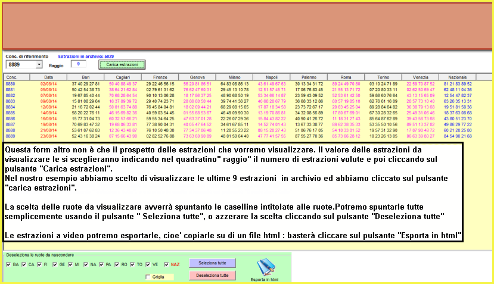This screenshot has height=284, width=494.
Task: Click Bari numbers 37 40 29 27 81
Action: click(86, 84)
